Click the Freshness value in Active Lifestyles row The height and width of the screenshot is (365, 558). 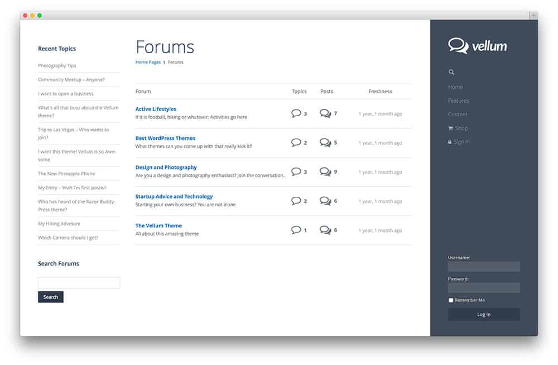coord(380,114)
